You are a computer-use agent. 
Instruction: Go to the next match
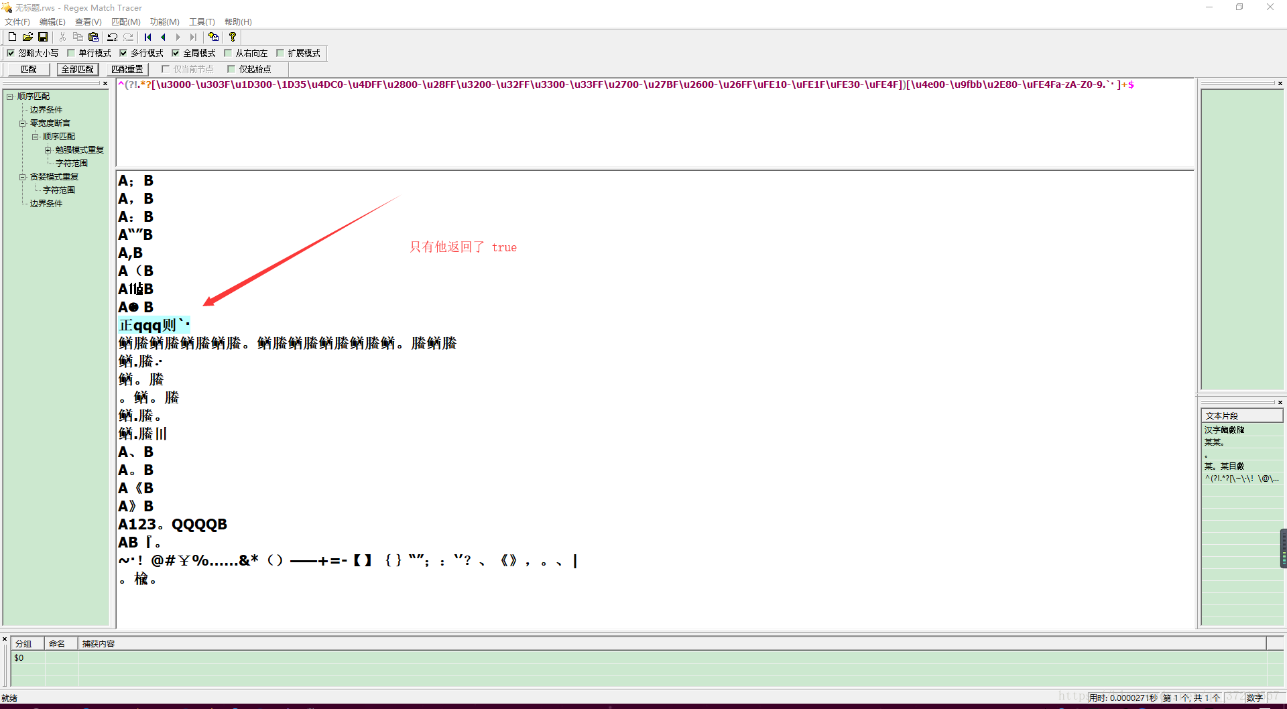pos(178,37)
